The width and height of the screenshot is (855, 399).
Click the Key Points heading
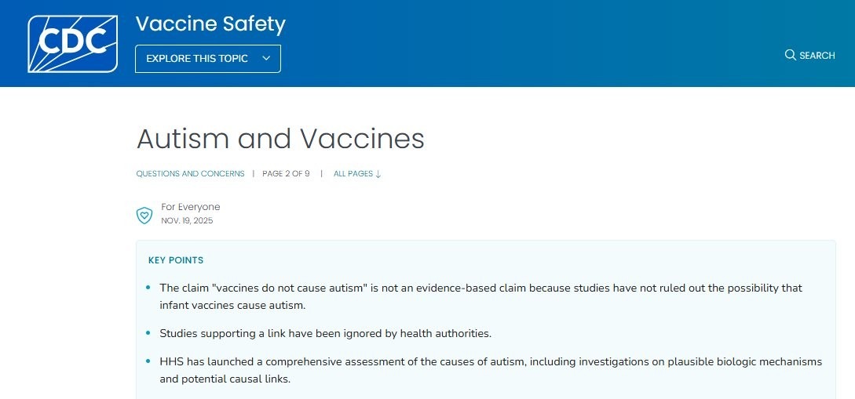coord(176,260)
